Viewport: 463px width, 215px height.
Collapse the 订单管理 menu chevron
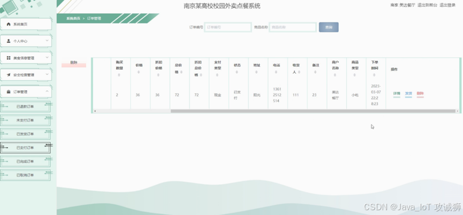[x=47, y=91]
